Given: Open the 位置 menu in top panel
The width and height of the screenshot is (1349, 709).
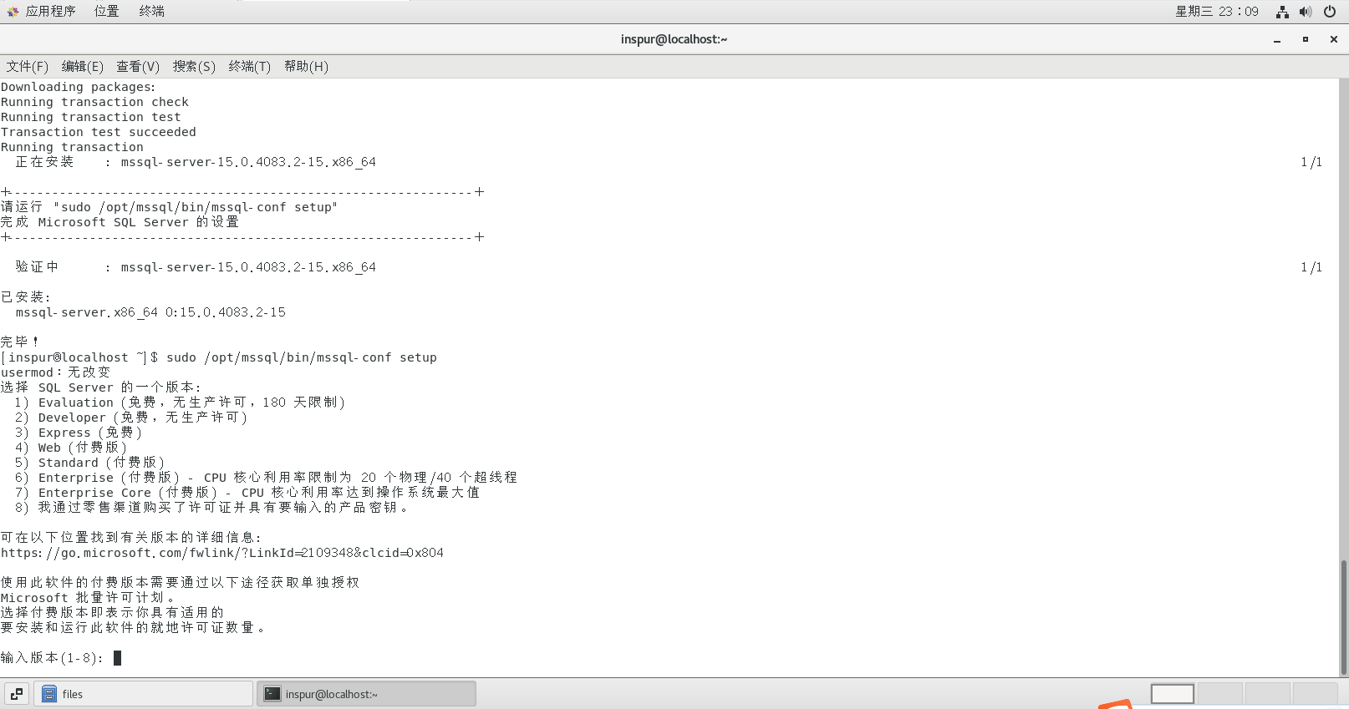Looking at the screenshot, I should 106,11.
